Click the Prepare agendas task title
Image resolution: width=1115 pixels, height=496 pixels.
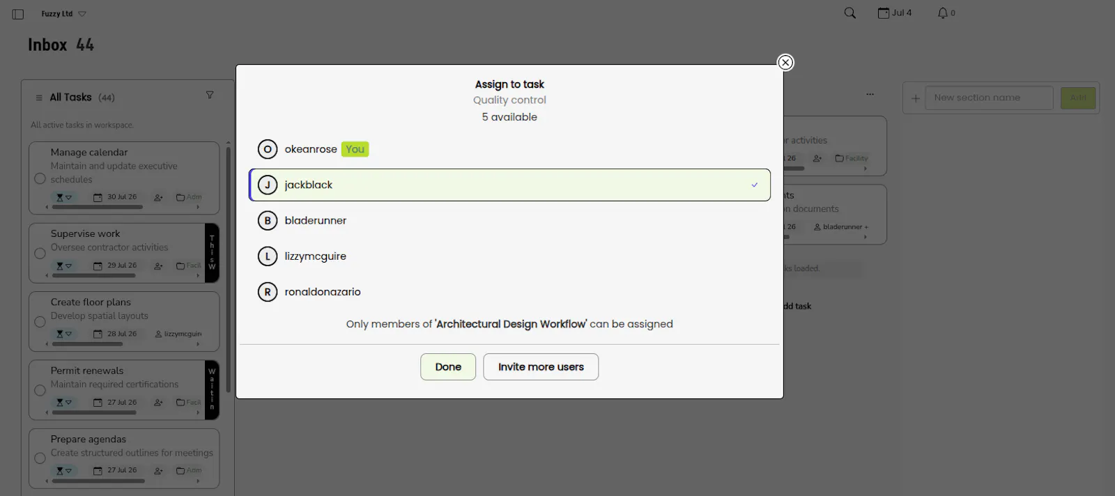pos(89,440)
